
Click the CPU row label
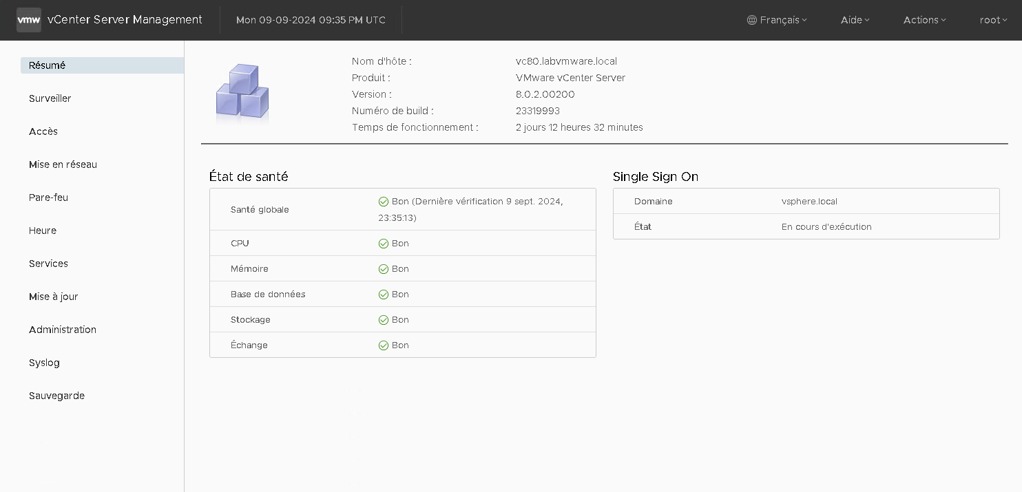(240, 244)
